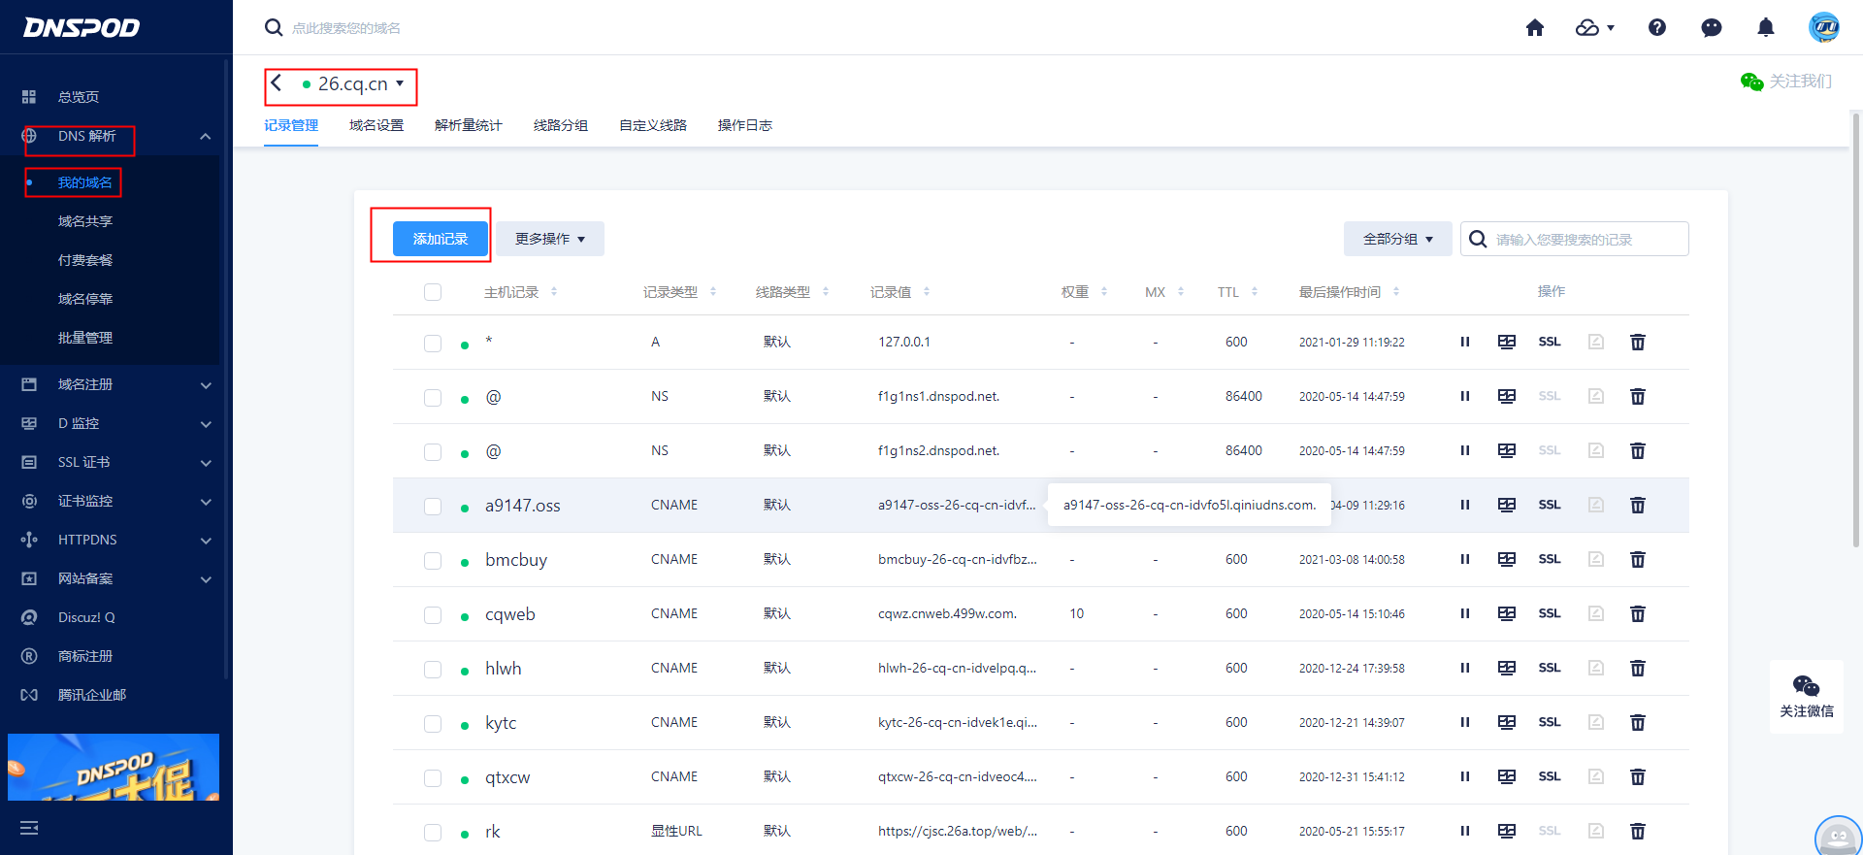Click the home icon in top bar

click(x=1534, y=28)
